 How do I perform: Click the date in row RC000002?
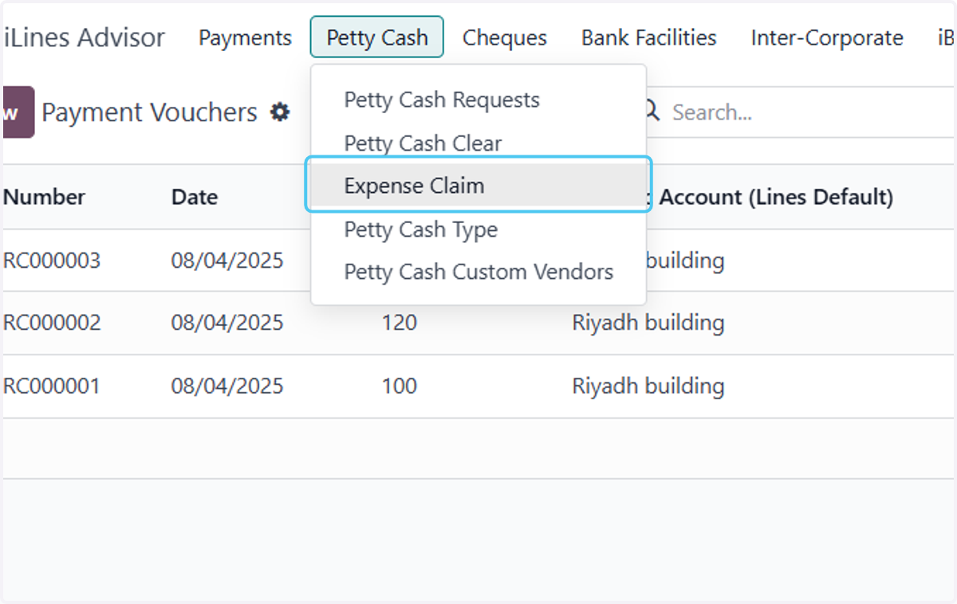point(227,323)
